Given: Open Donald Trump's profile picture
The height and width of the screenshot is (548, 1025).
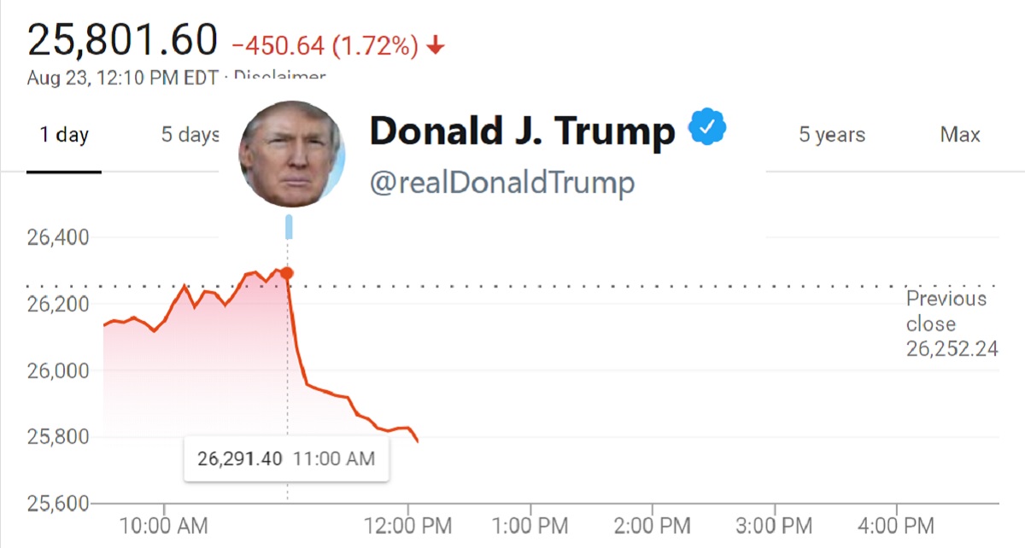Looking at the screenshot, I should [293, 154].
